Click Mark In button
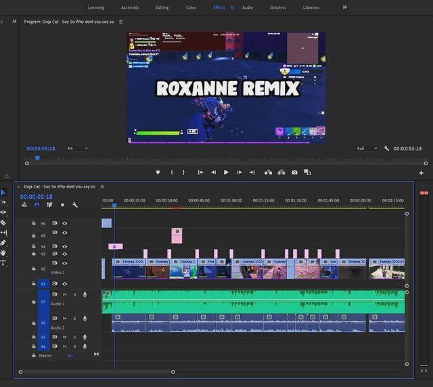This screenshot has width=433, height=387. click(x=172, y=173)
